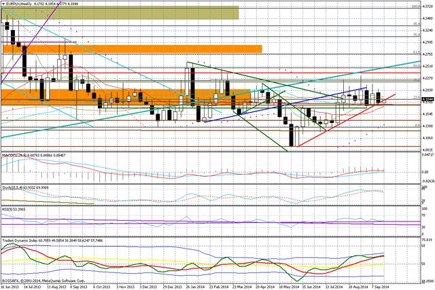
Task: Click the 10 Aug 2014 date label
Action: (358, 287)
